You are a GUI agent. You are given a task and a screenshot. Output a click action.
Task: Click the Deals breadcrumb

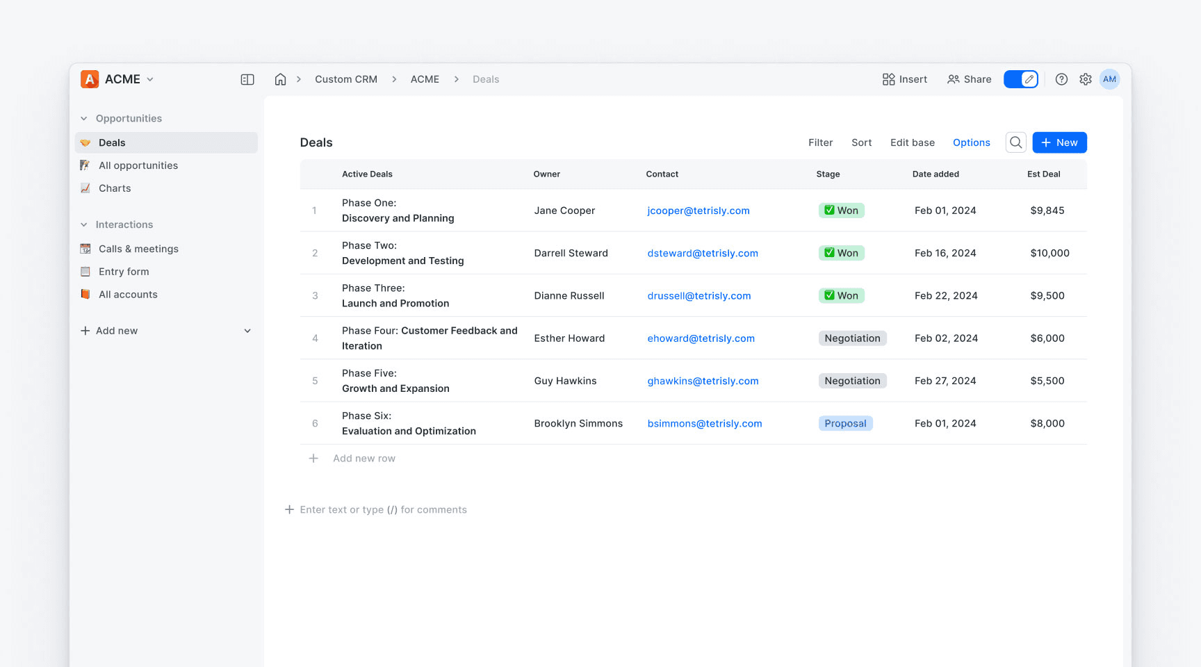tap(486, 79)
